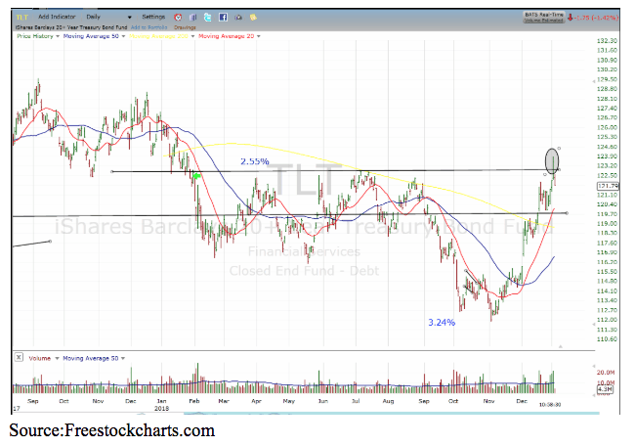Screen dimensions: 635x446
Task: Click the BATS Real-Time button
Action: tap(543, 17)
